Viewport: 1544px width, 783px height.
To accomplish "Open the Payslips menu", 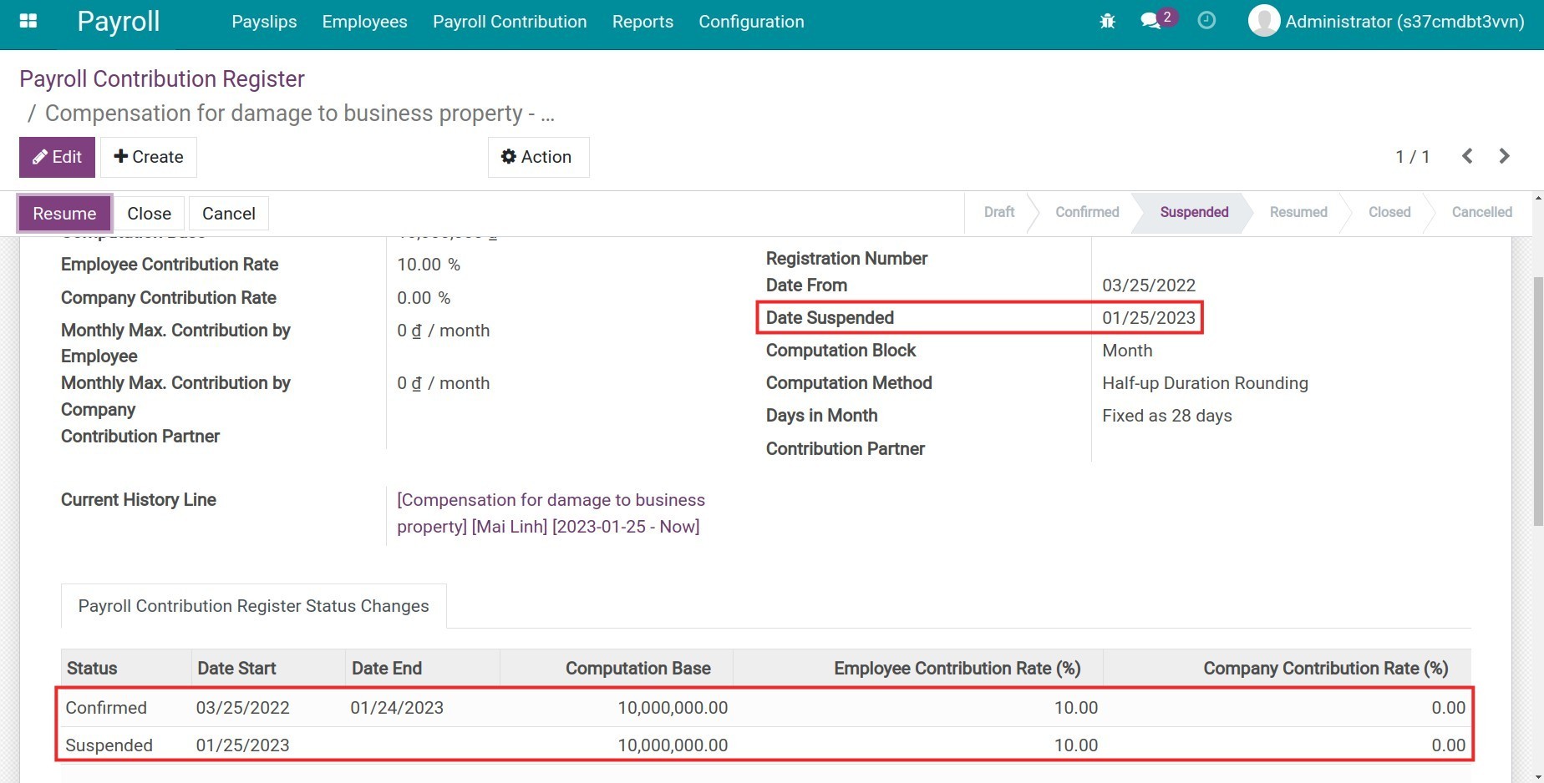I will point(264,22).
